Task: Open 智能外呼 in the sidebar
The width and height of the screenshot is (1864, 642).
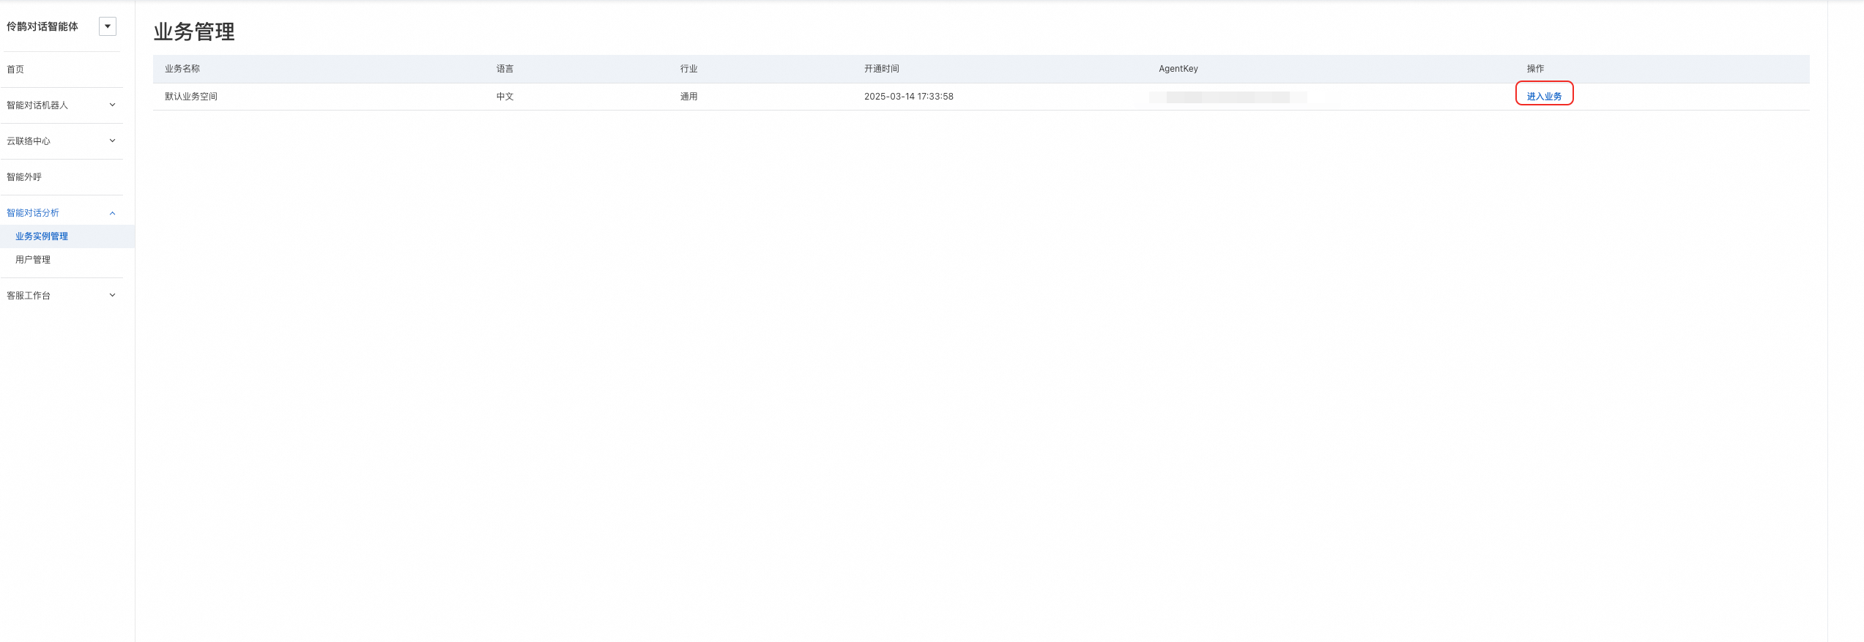Action: [x=24, y=177]
